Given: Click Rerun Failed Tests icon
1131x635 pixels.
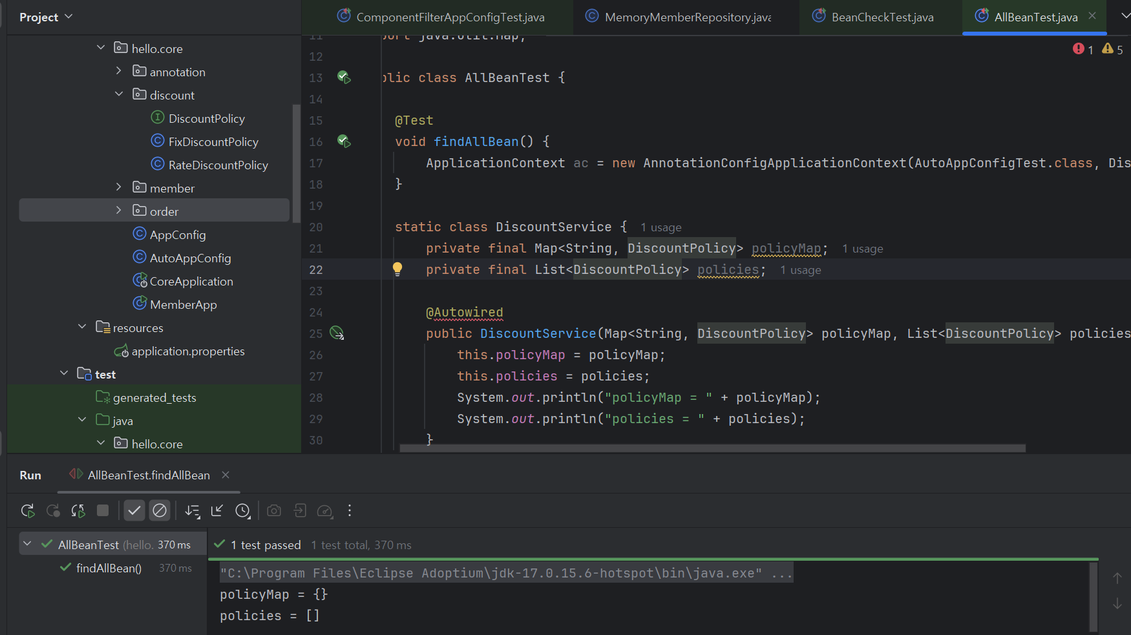Looking at the screenshot, I should [53, 511].
